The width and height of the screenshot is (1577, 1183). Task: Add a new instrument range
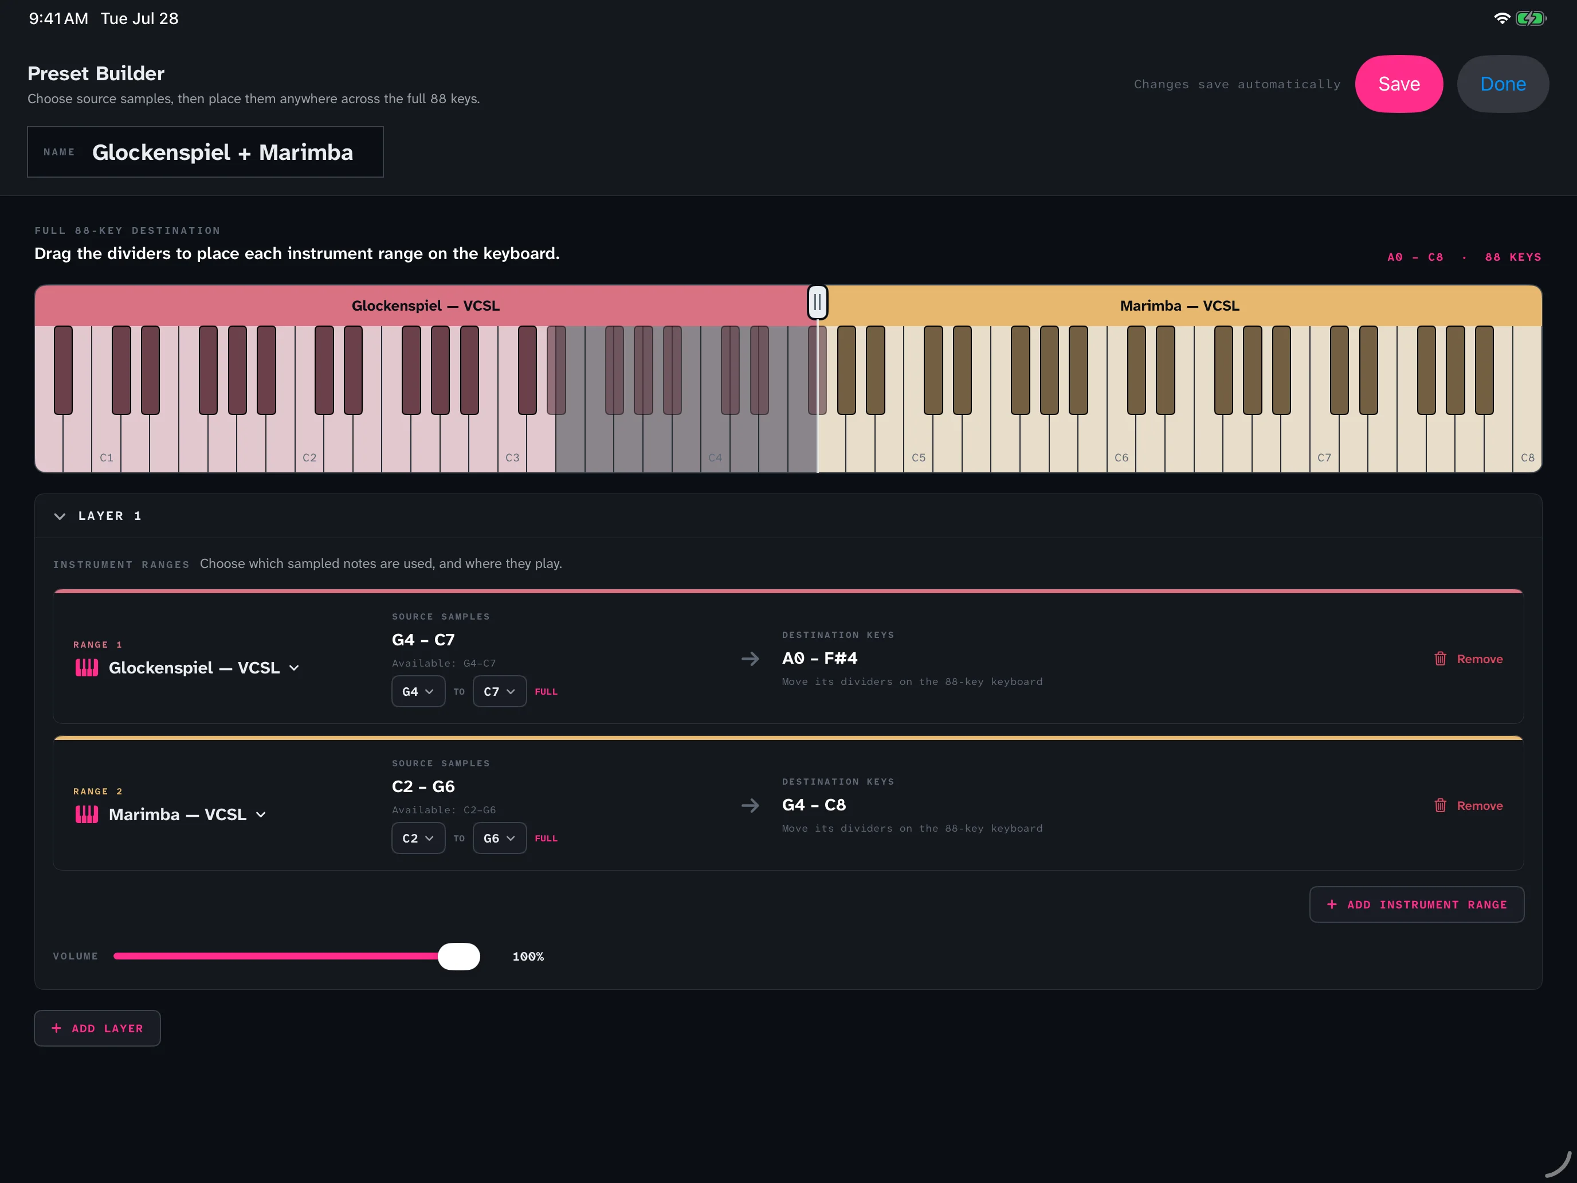tap(1417, 904)
